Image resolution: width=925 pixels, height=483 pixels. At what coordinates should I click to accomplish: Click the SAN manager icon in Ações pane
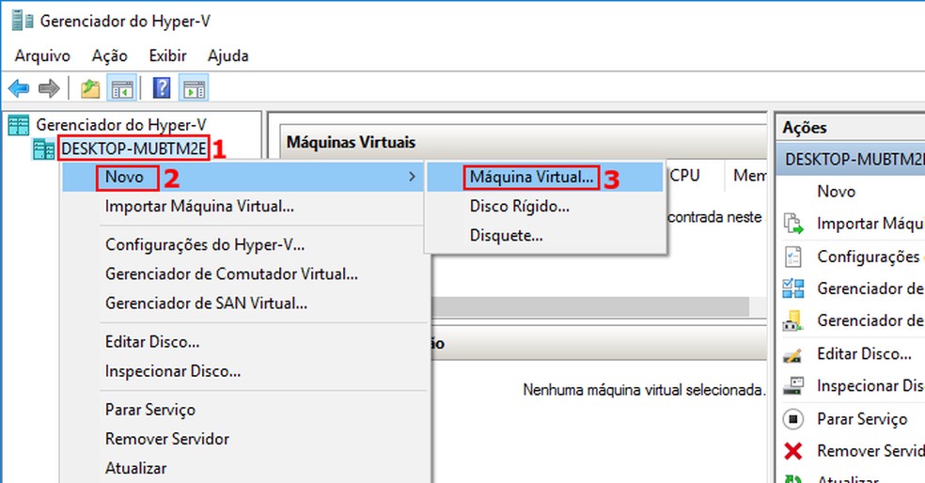(793, 320)
